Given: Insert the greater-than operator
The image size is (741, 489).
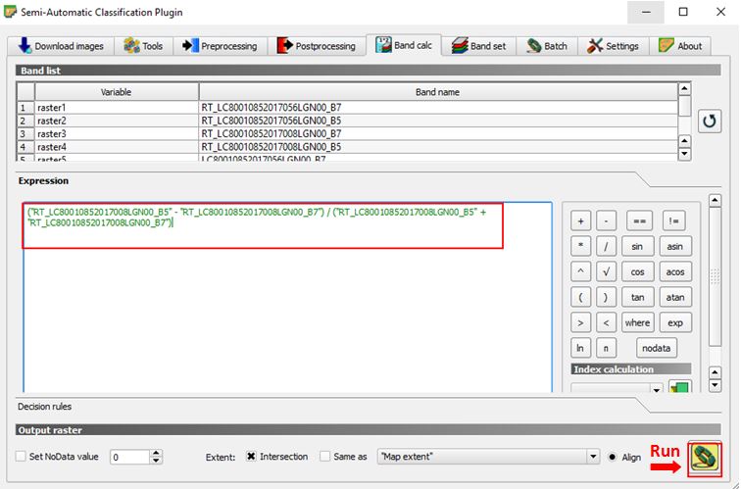Looking at the screenshot, I should tap(581, 322).
